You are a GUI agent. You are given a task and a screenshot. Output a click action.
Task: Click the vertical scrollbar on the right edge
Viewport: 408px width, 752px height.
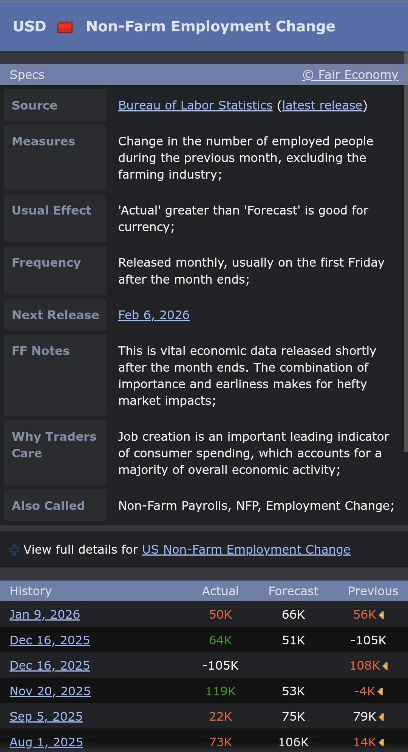[405, 253]
